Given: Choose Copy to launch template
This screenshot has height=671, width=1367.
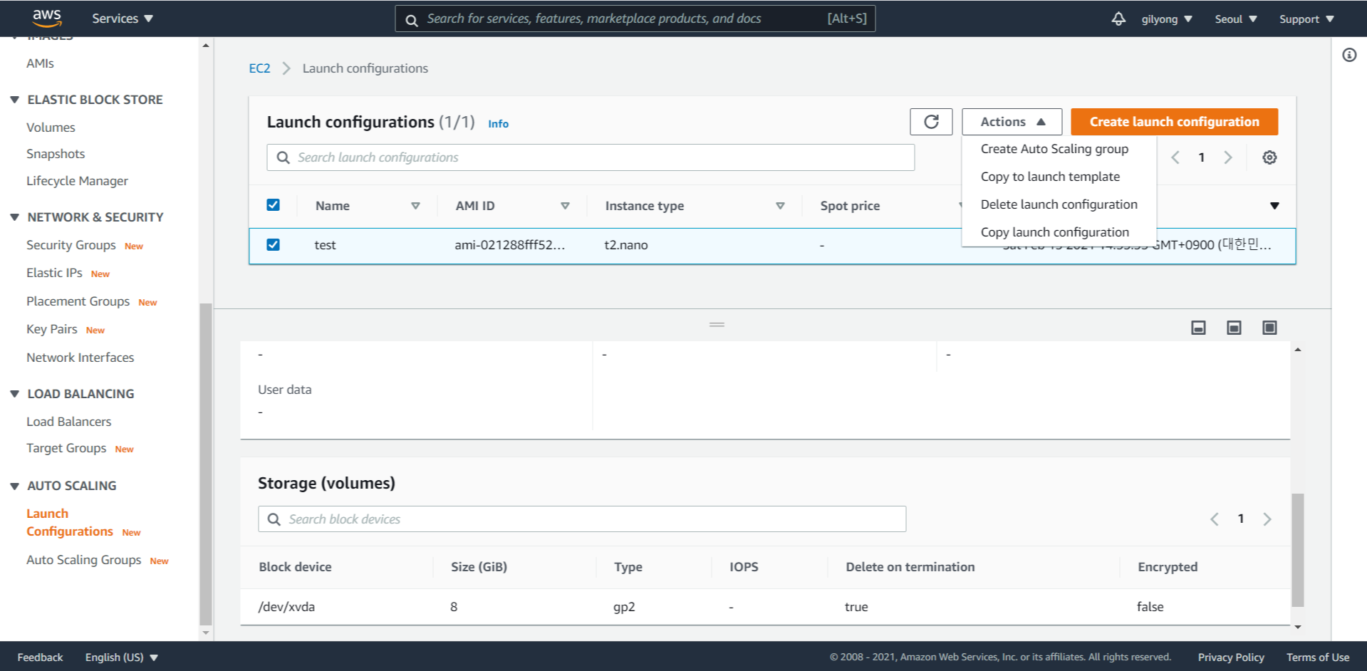Looking at the screenshot, I should (1050, 177).
